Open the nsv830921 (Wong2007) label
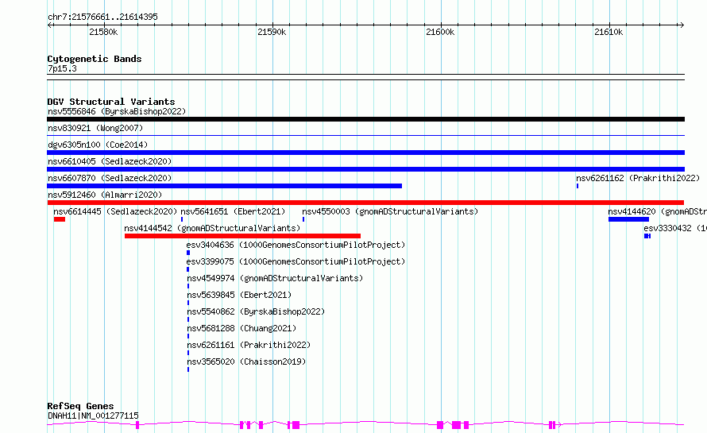 95,128
